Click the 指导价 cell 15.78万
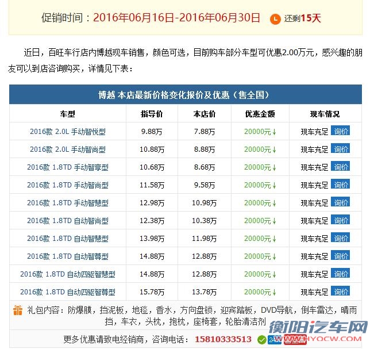374x349 pixels. [152, 292]
